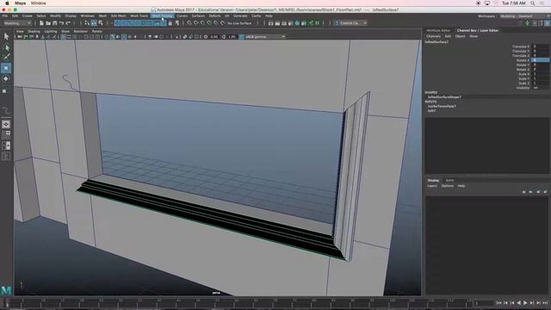This screenshot has width=551, height=310.
Task: Click the Translate X value field
Action: point(540,46)
